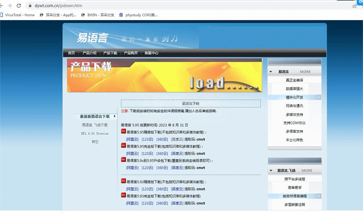Open the share icon in address bar

click(x=355, y=6)
